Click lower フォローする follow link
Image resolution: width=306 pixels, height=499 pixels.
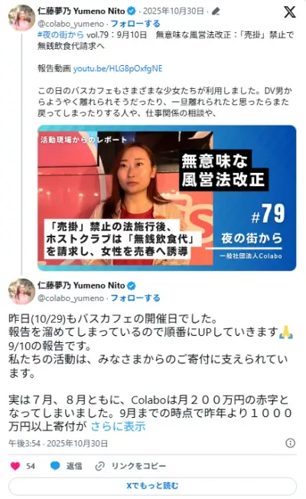pyautogui.click(x=135, y=298)
